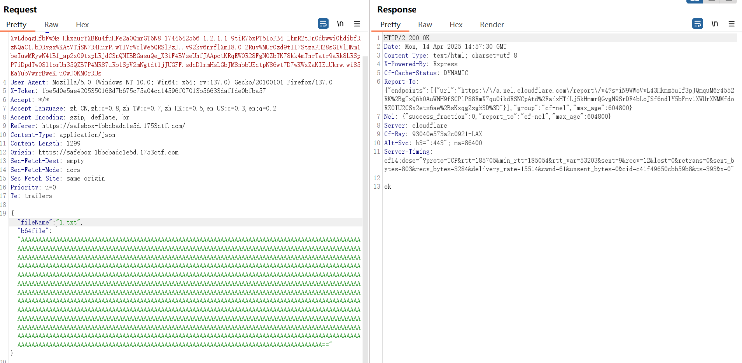Click the Sec-Fetch-Dest: empty line
Image resolution: width=742 pixels, height=363 pixels.
click(x=47, y=161)
